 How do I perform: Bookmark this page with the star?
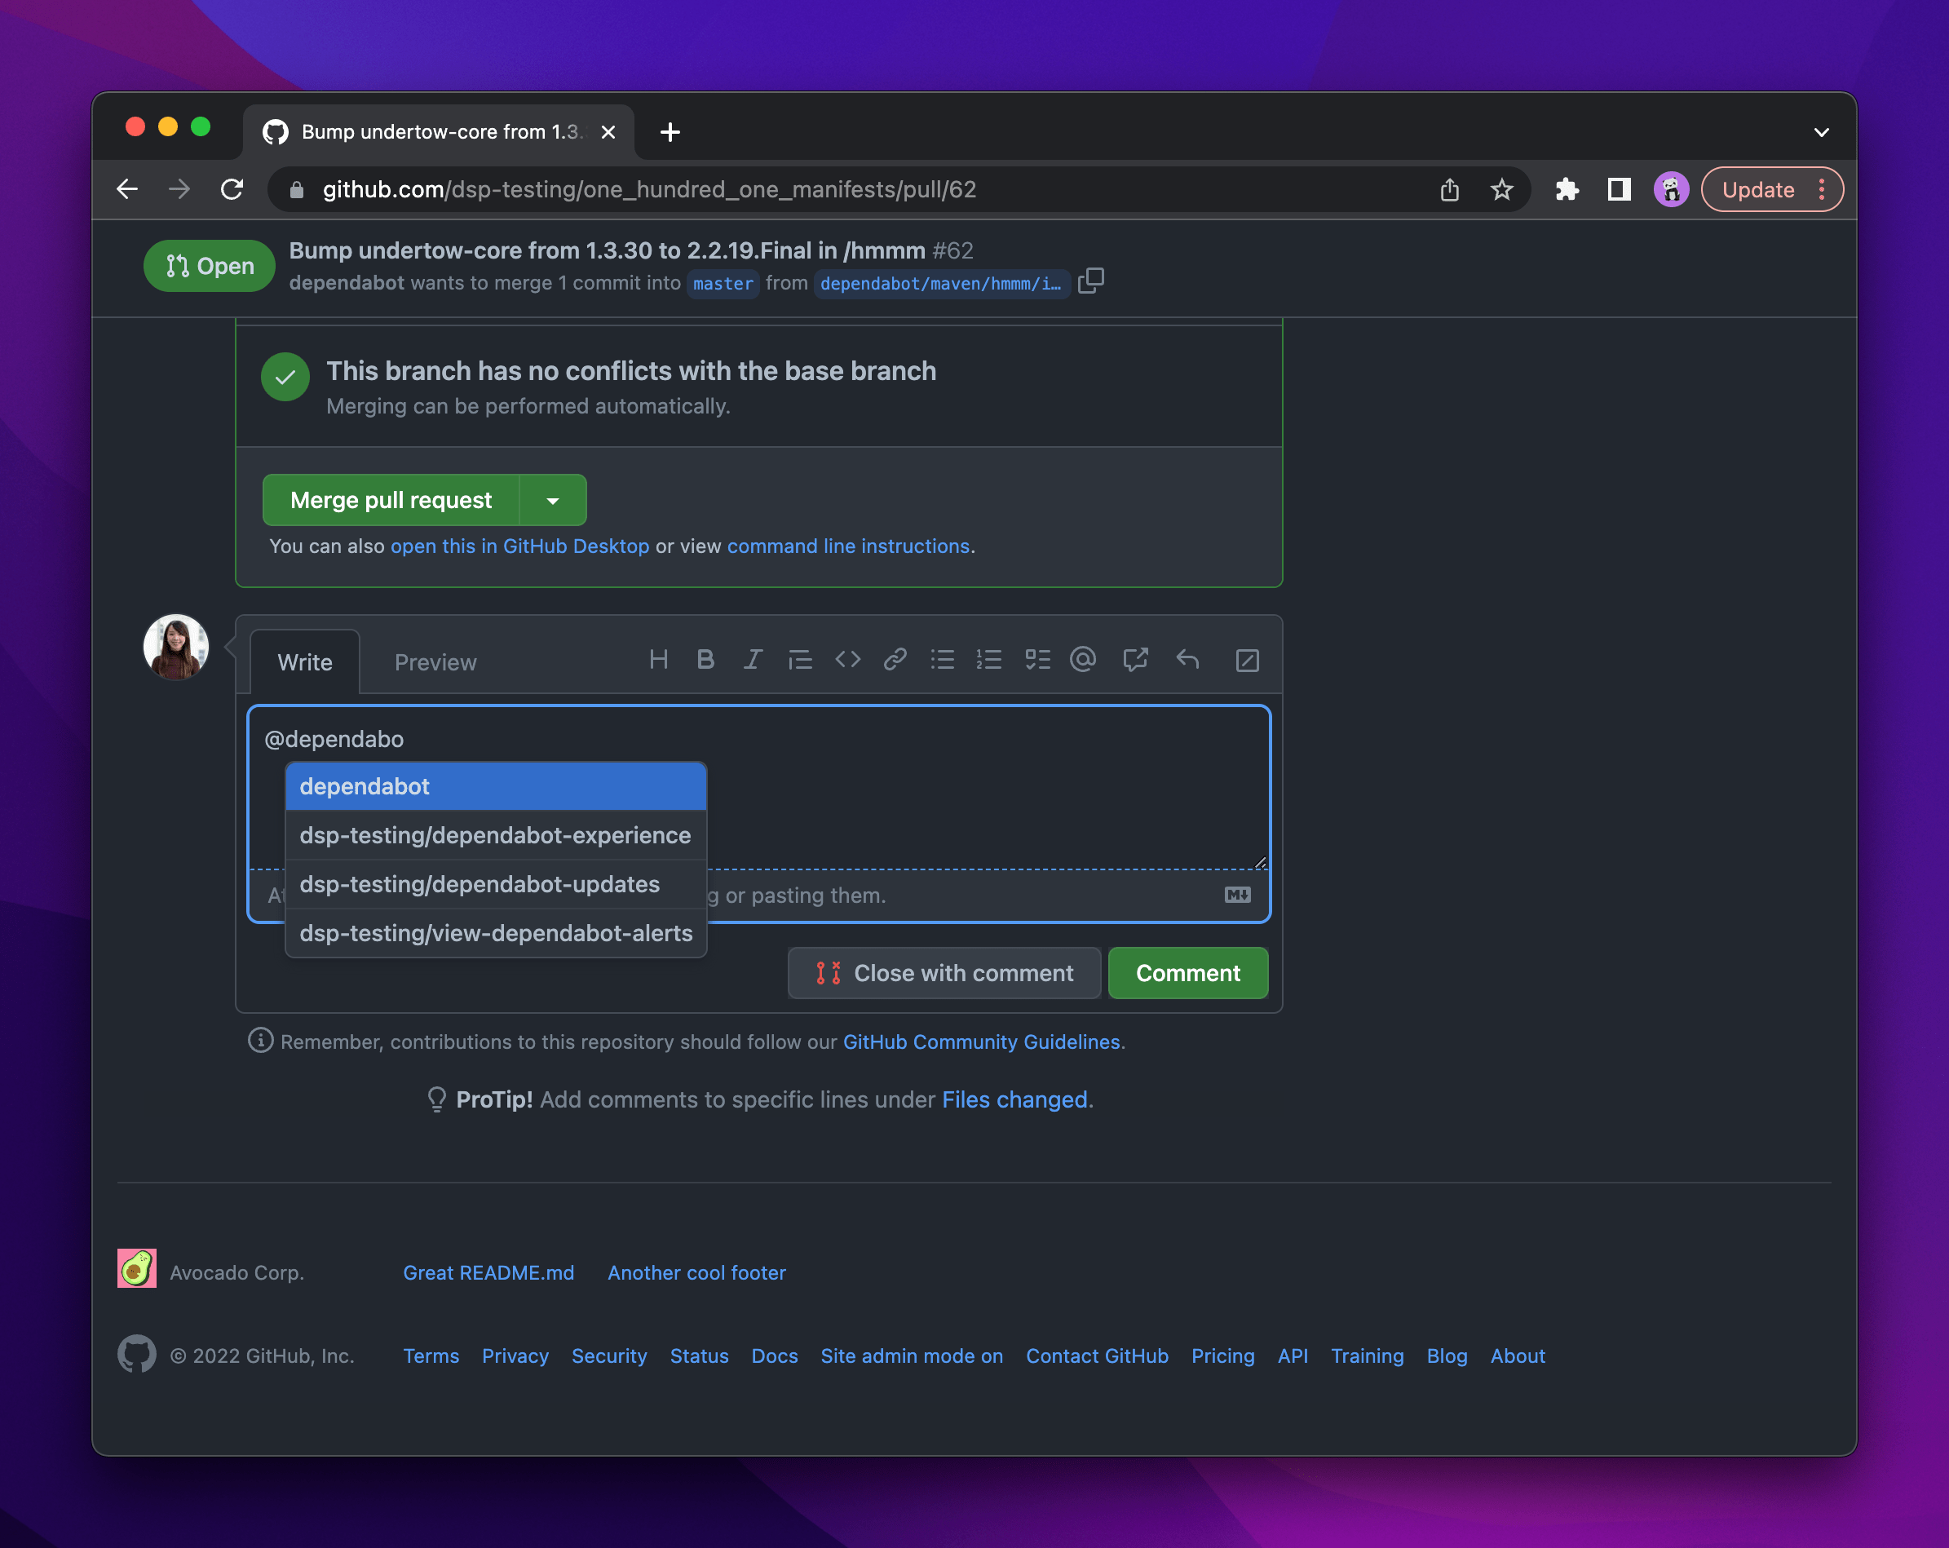pyautogui.click(x=1501, y=190)
